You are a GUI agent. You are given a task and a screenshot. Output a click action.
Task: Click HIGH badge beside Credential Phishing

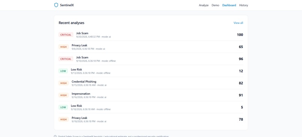[64, 83]
